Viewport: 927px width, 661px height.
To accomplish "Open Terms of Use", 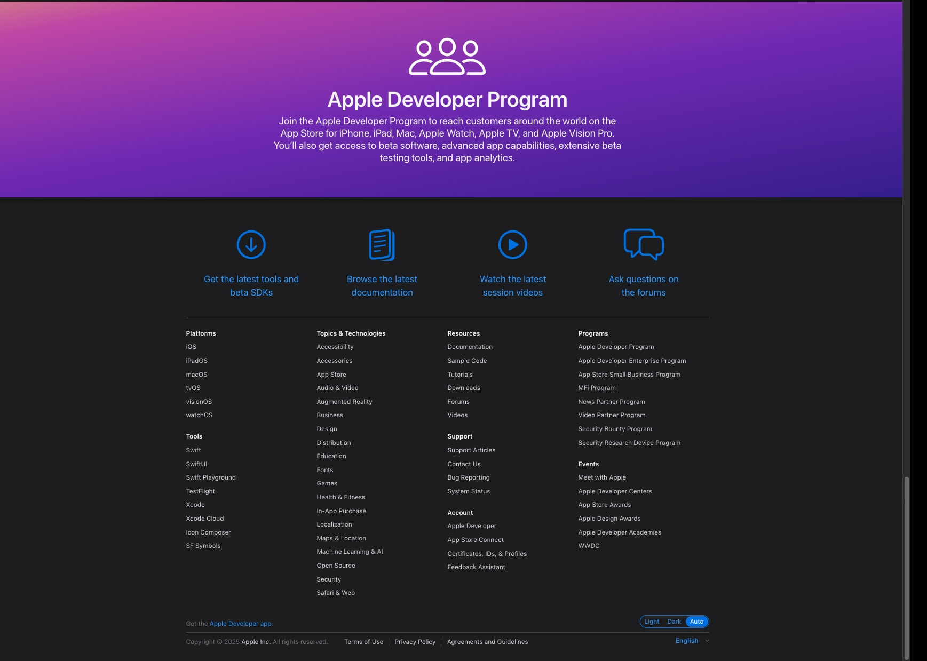I will click(x=363, y=642).
